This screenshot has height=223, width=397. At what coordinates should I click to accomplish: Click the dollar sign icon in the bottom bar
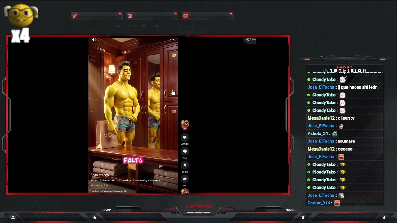[x=303, y=217]
